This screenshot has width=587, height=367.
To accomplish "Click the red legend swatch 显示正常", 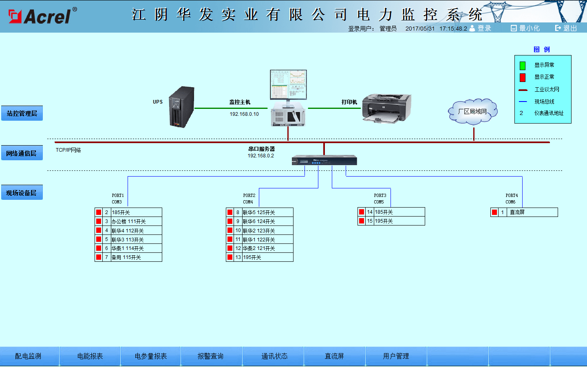I will coord(523,77).
